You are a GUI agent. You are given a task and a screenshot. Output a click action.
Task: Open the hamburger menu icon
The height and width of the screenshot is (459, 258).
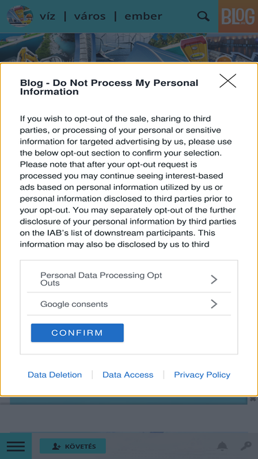click(x=16, y=446)
